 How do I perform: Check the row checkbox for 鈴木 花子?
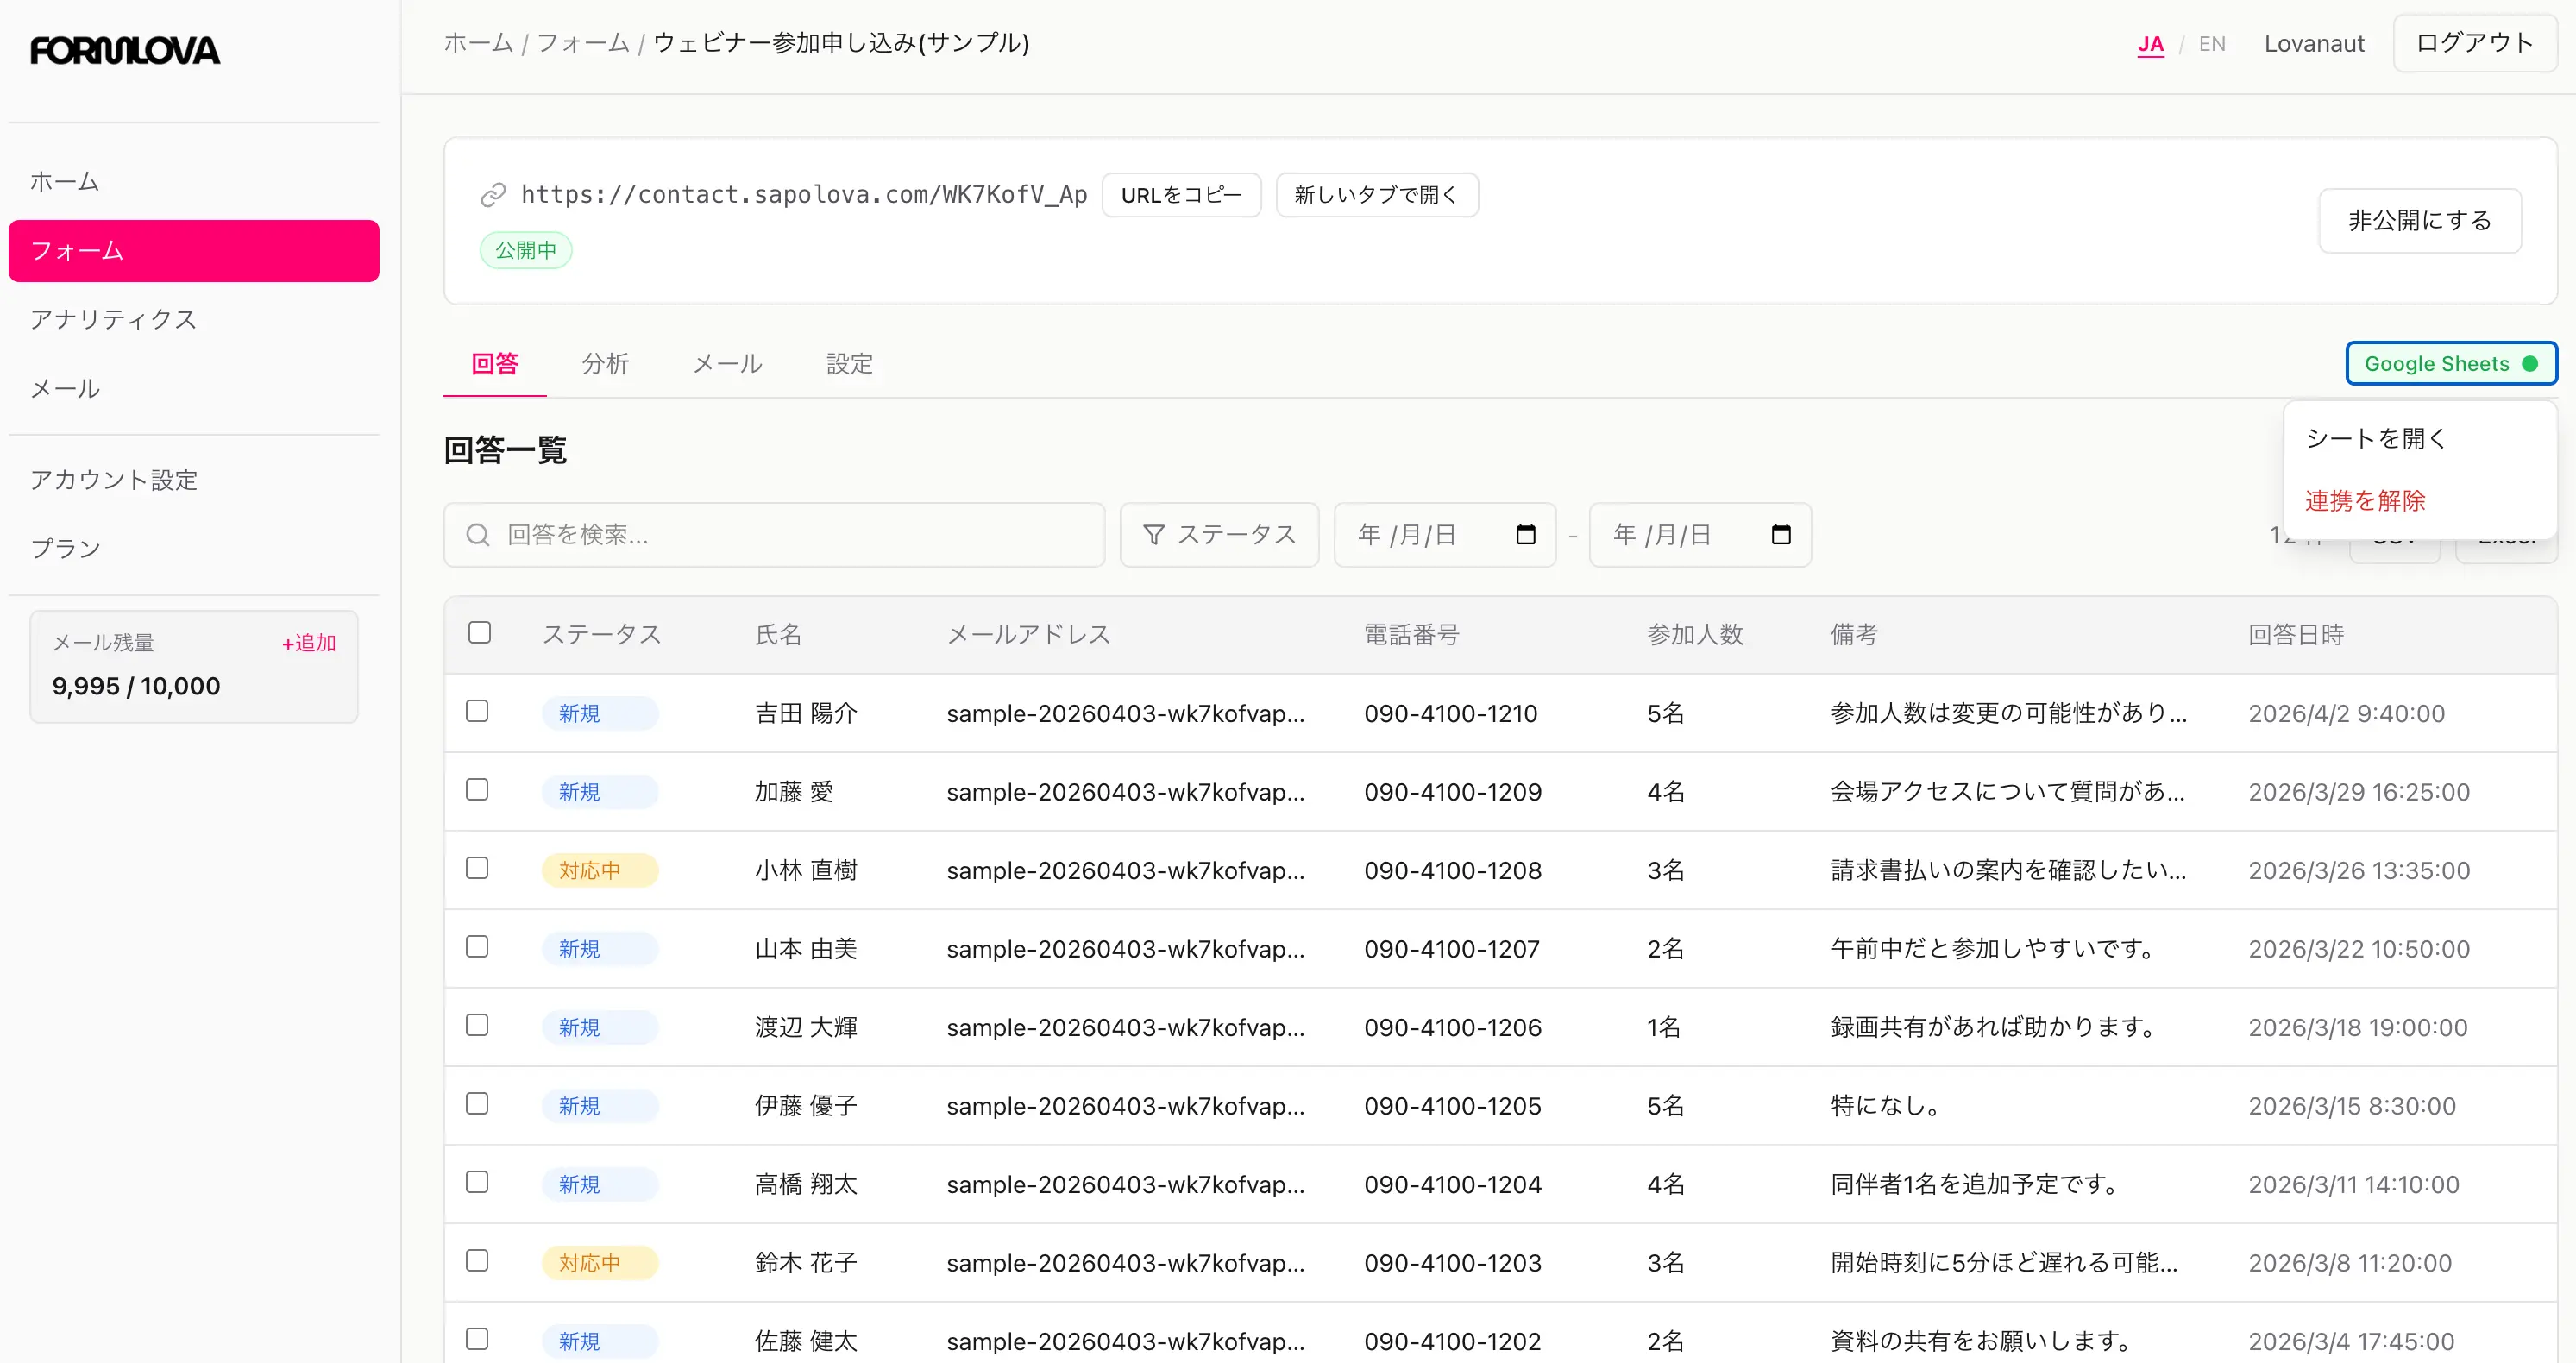click(x=477, y=1261)
